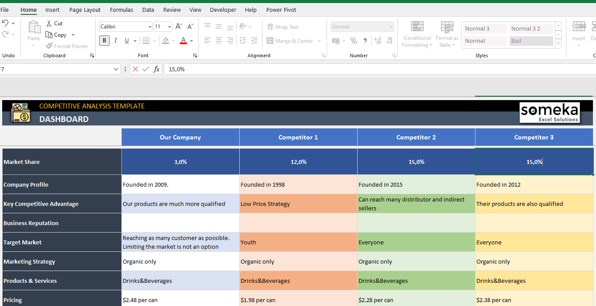Switch to the Developer ribbon tab
596x306 pixels.
pos(223,10)
